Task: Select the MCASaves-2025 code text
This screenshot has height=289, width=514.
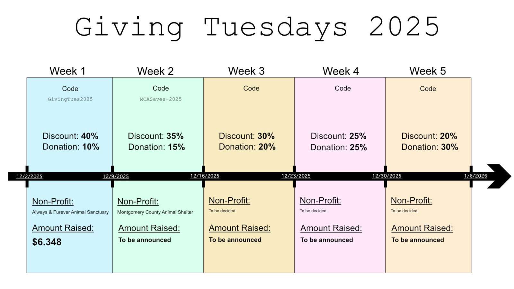Action: pos(161,99)
